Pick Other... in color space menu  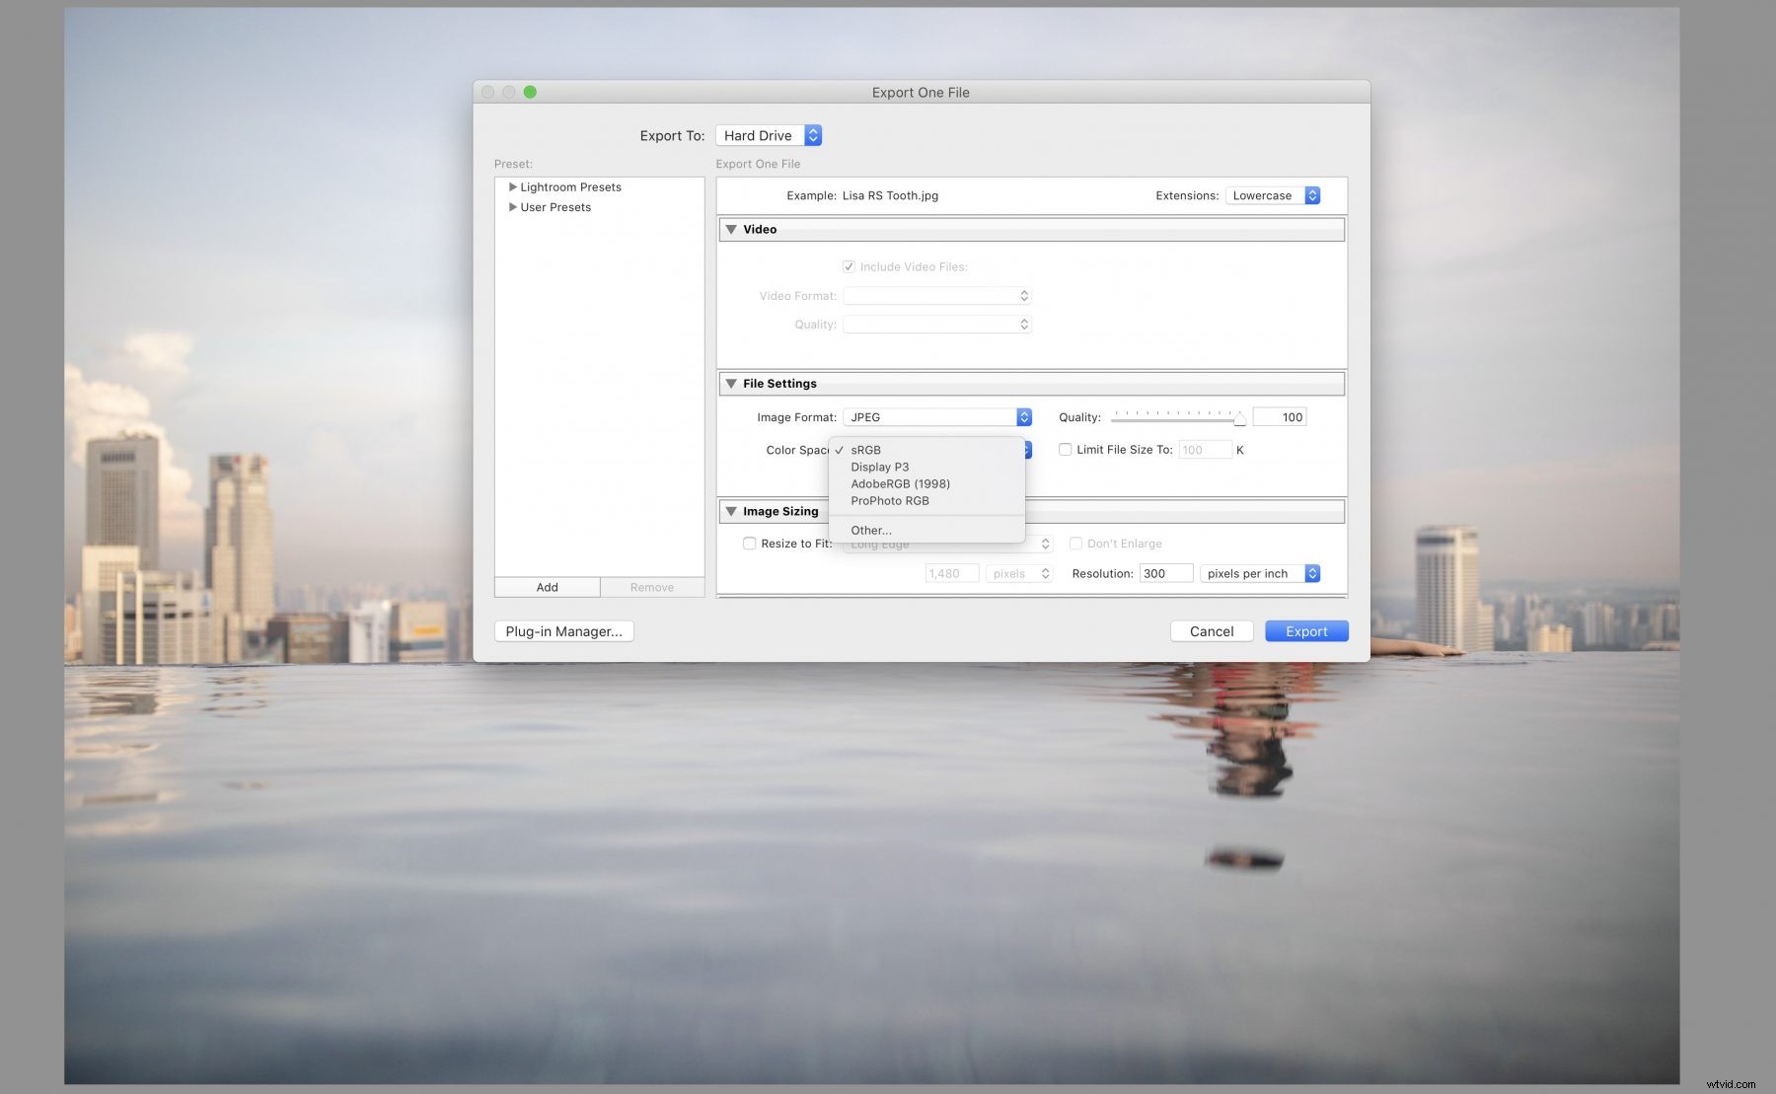(870, 530)
